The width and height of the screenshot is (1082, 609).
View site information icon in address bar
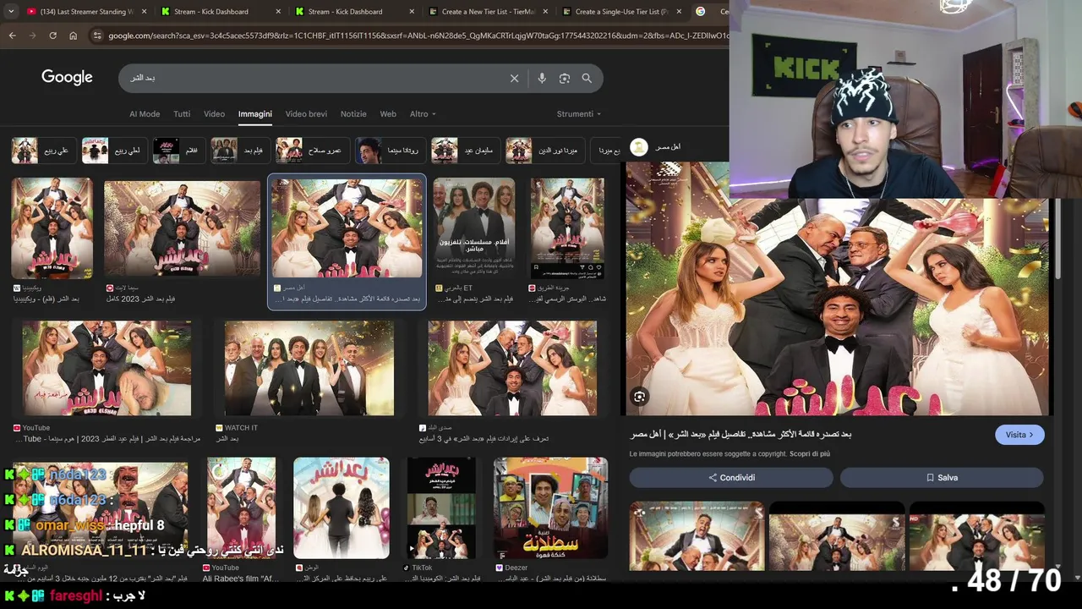pyautogui.click(x=97, y=36)
